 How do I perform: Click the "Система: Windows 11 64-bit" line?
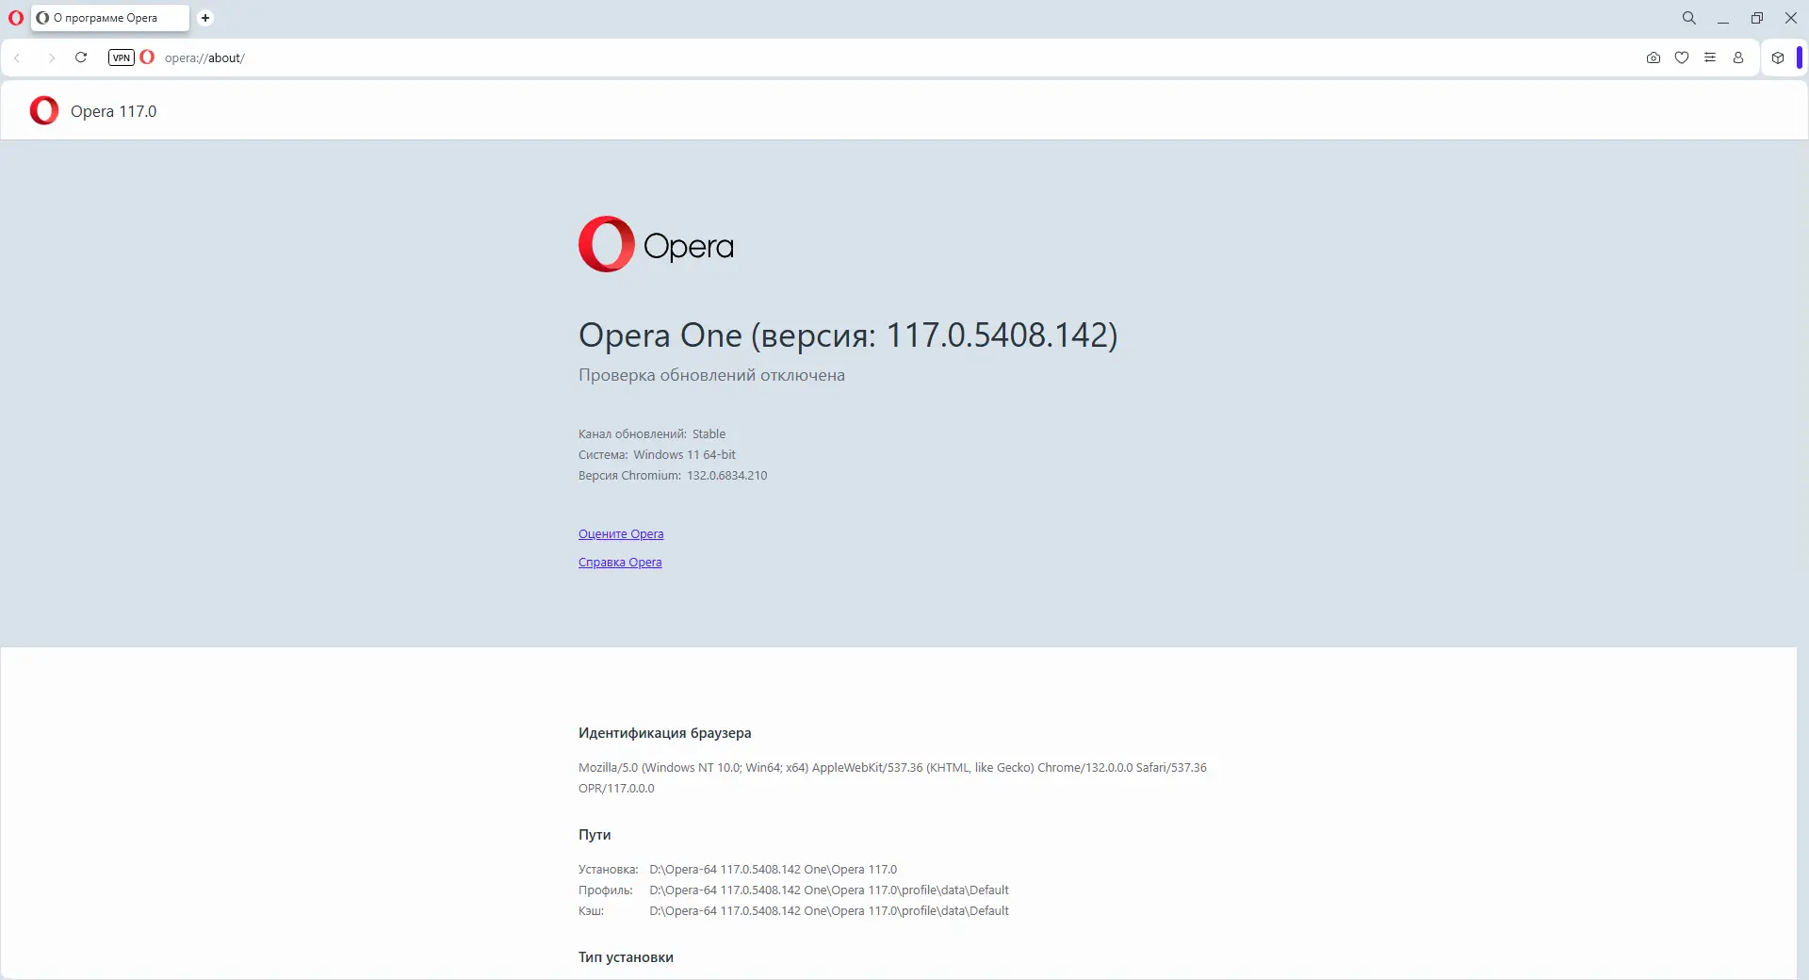657,455
